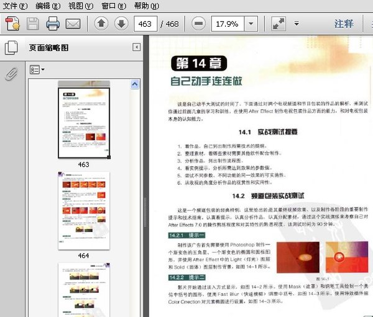Collapse the 页面缩略图 panel with arrow button
Viewport: 373px width, 317px height.
click(x=137, y=47)
